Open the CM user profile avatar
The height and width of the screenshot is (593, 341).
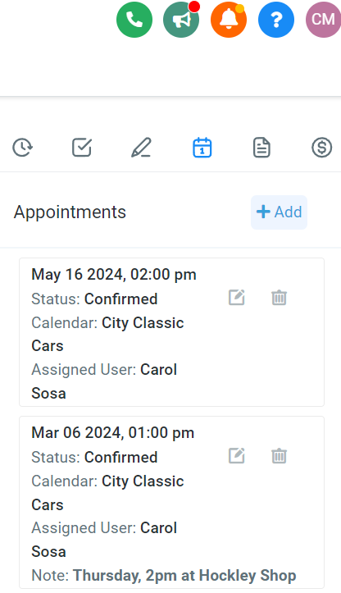pos(323,20)
